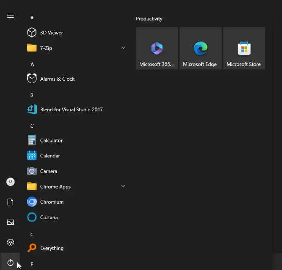Open Pictures from Start sidebar
Screen dimensions: 282x270
[10, 222]
